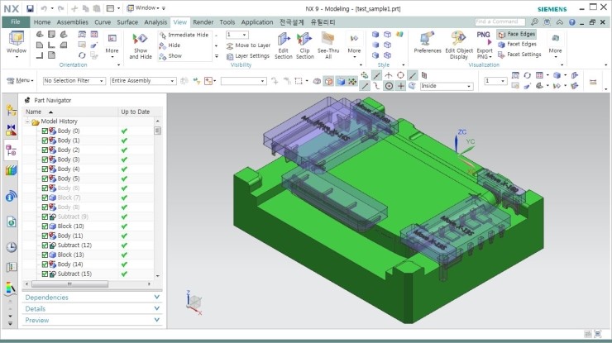
Task: Collapse the Model History tree node
Action: pos(27,121)
